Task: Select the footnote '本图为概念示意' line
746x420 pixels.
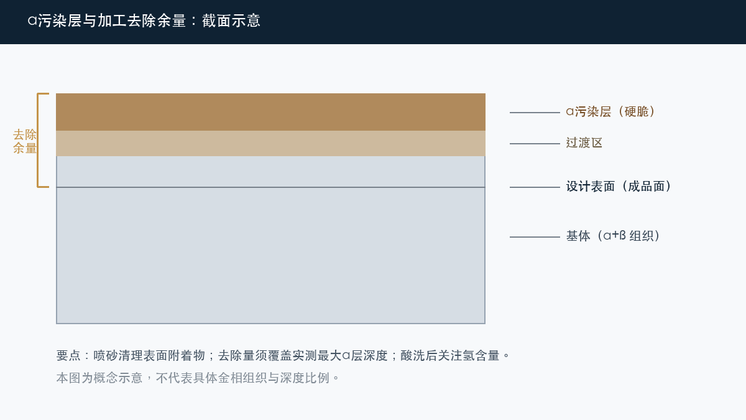Action: pos(199,378)
